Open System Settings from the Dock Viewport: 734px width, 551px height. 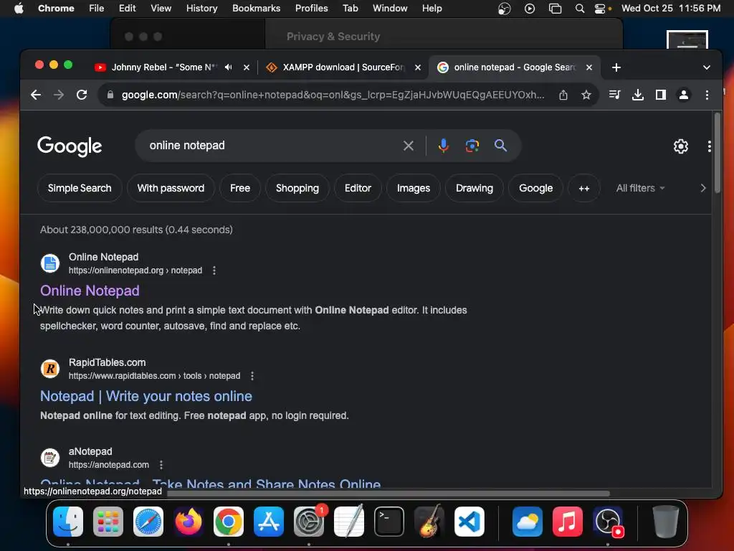point(309,522)
